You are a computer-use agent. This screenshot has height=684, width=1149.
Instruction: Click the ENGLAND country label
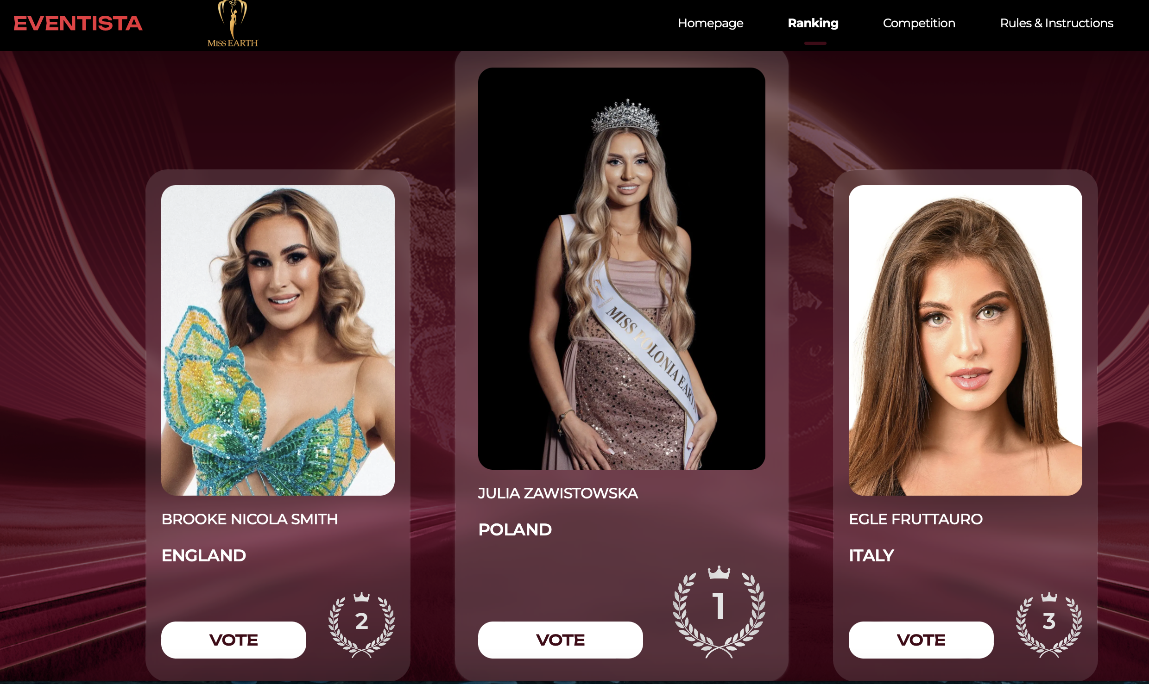(x=204, y=555)
